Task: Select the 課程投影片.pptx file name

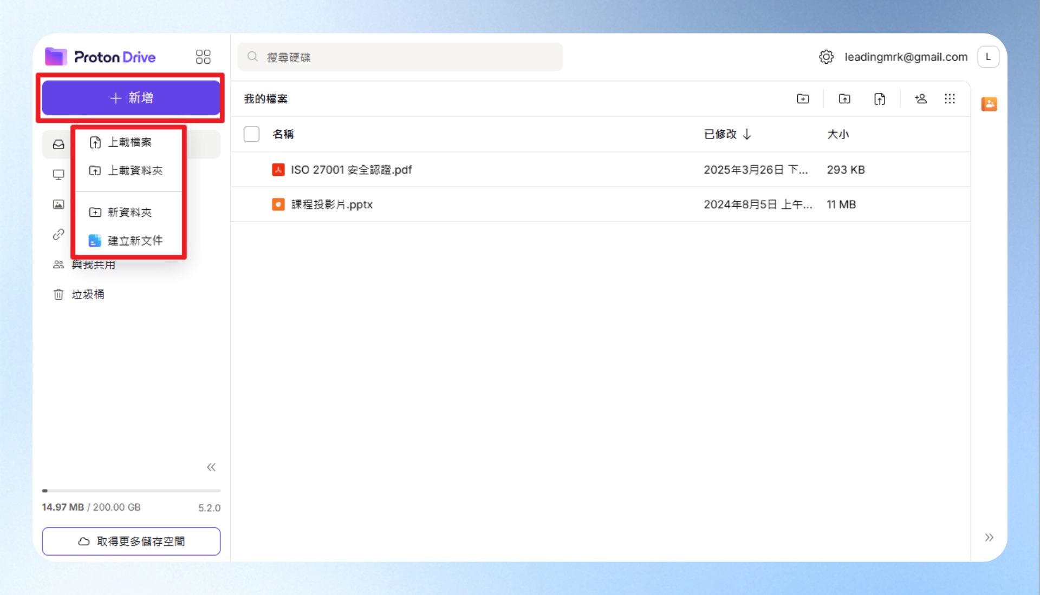Action: (332, 204)
